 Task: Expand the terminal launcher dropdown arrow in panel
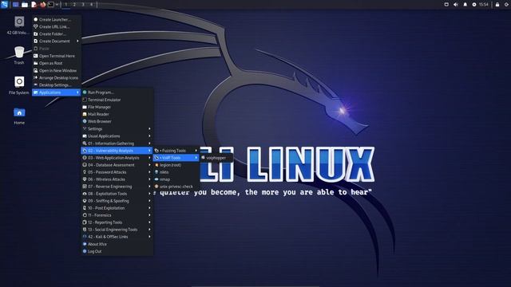[57, 5]
